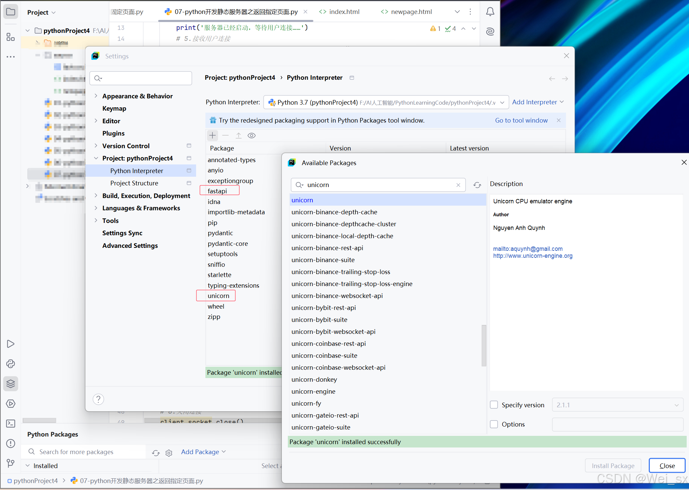Image resolution: width=689 pixels, height=490 pixels.
Task: Go to previous highlighted error arrow
Action: click(463, 29)
